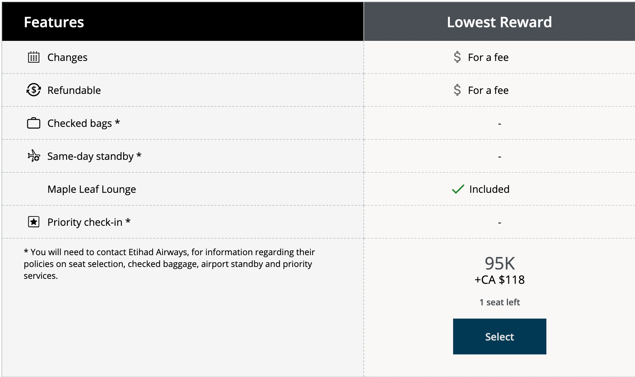Click the Lowest Reward column header
Screen dimensions: 635x377
(x=499, y=22)
